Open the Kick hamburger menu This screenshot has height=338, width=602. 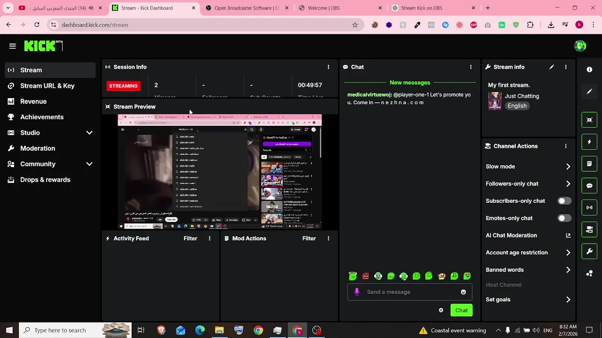tap(13, 46)
